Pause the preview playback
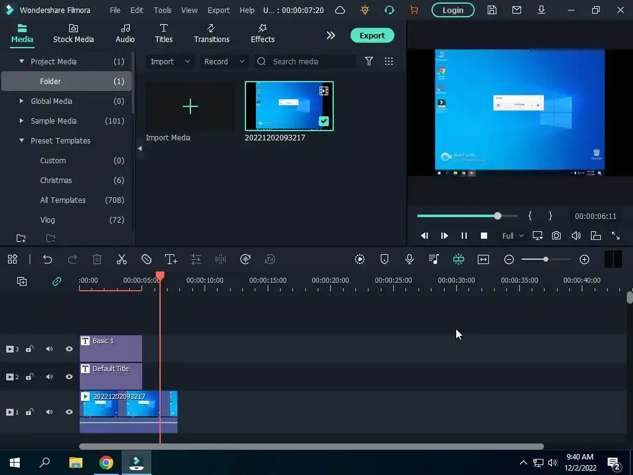633x475 pixels. 464,236
